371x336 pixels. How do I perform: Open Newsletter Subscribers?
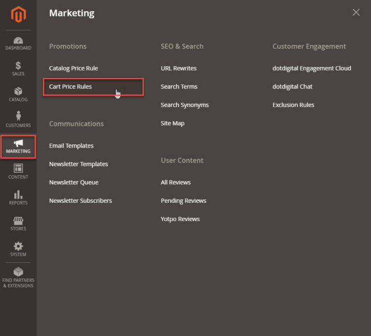(x=81, y=200)
